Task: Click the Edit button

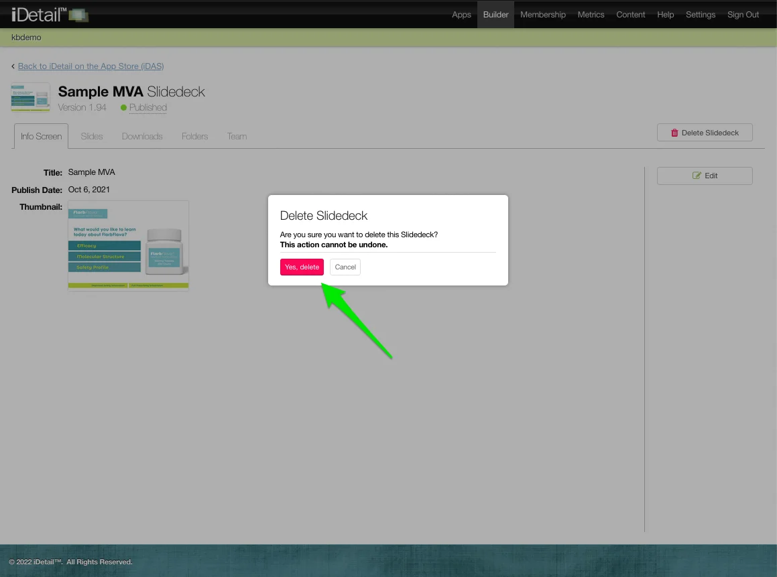Action: (704, 176)
